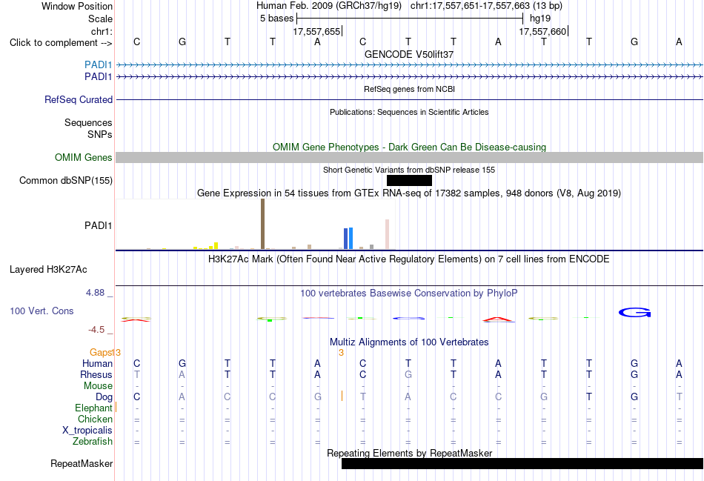This screenshot has width=704, height=481.
Task: Click the 17,557,660 position marker
Action: click(x=542, y=31)
